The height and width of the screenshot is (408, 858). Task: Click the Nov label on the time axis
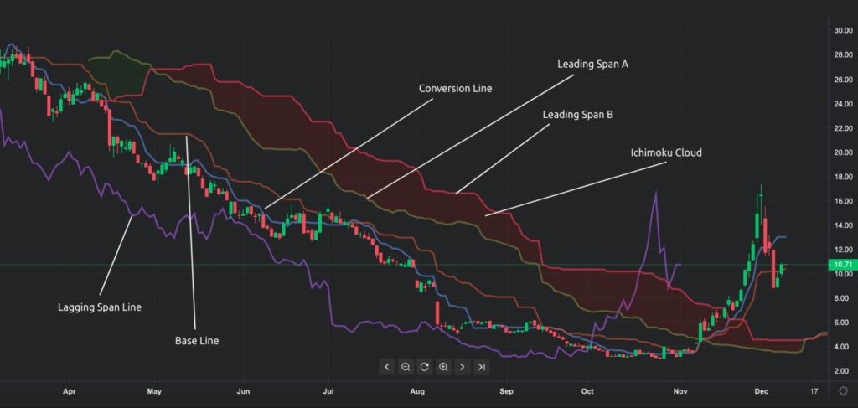point(680,391)
